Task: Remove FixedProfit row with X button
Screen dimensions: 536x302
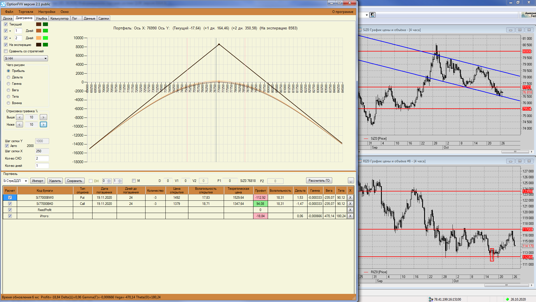Action: [350, 210]
